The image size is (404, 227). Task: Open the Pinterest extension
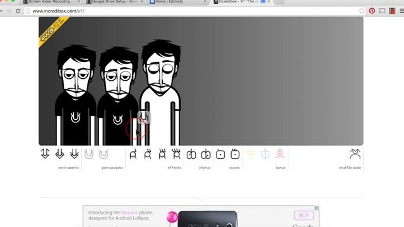click(372, 11)
